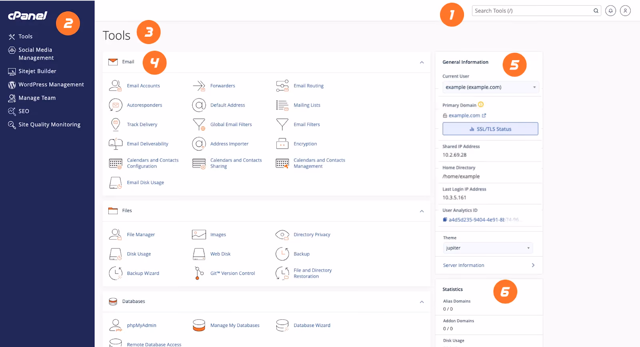Click the Git Version Control icon

coord(199,273)
